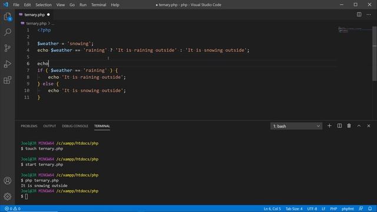Maximize the panel with up chevron
The height and width of the screenshot is (212, 377).
[x=359, y=125]
